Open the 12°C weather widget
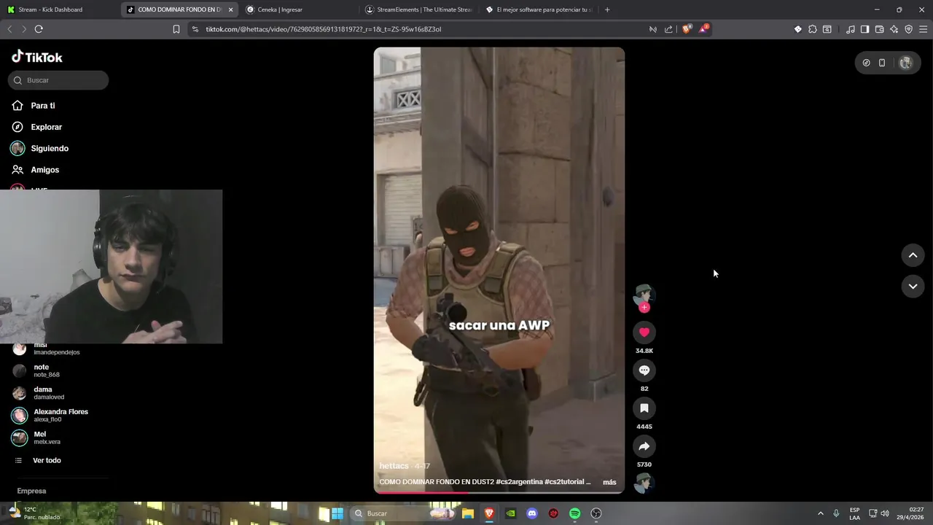933x525 pixels. coord(33,513)
